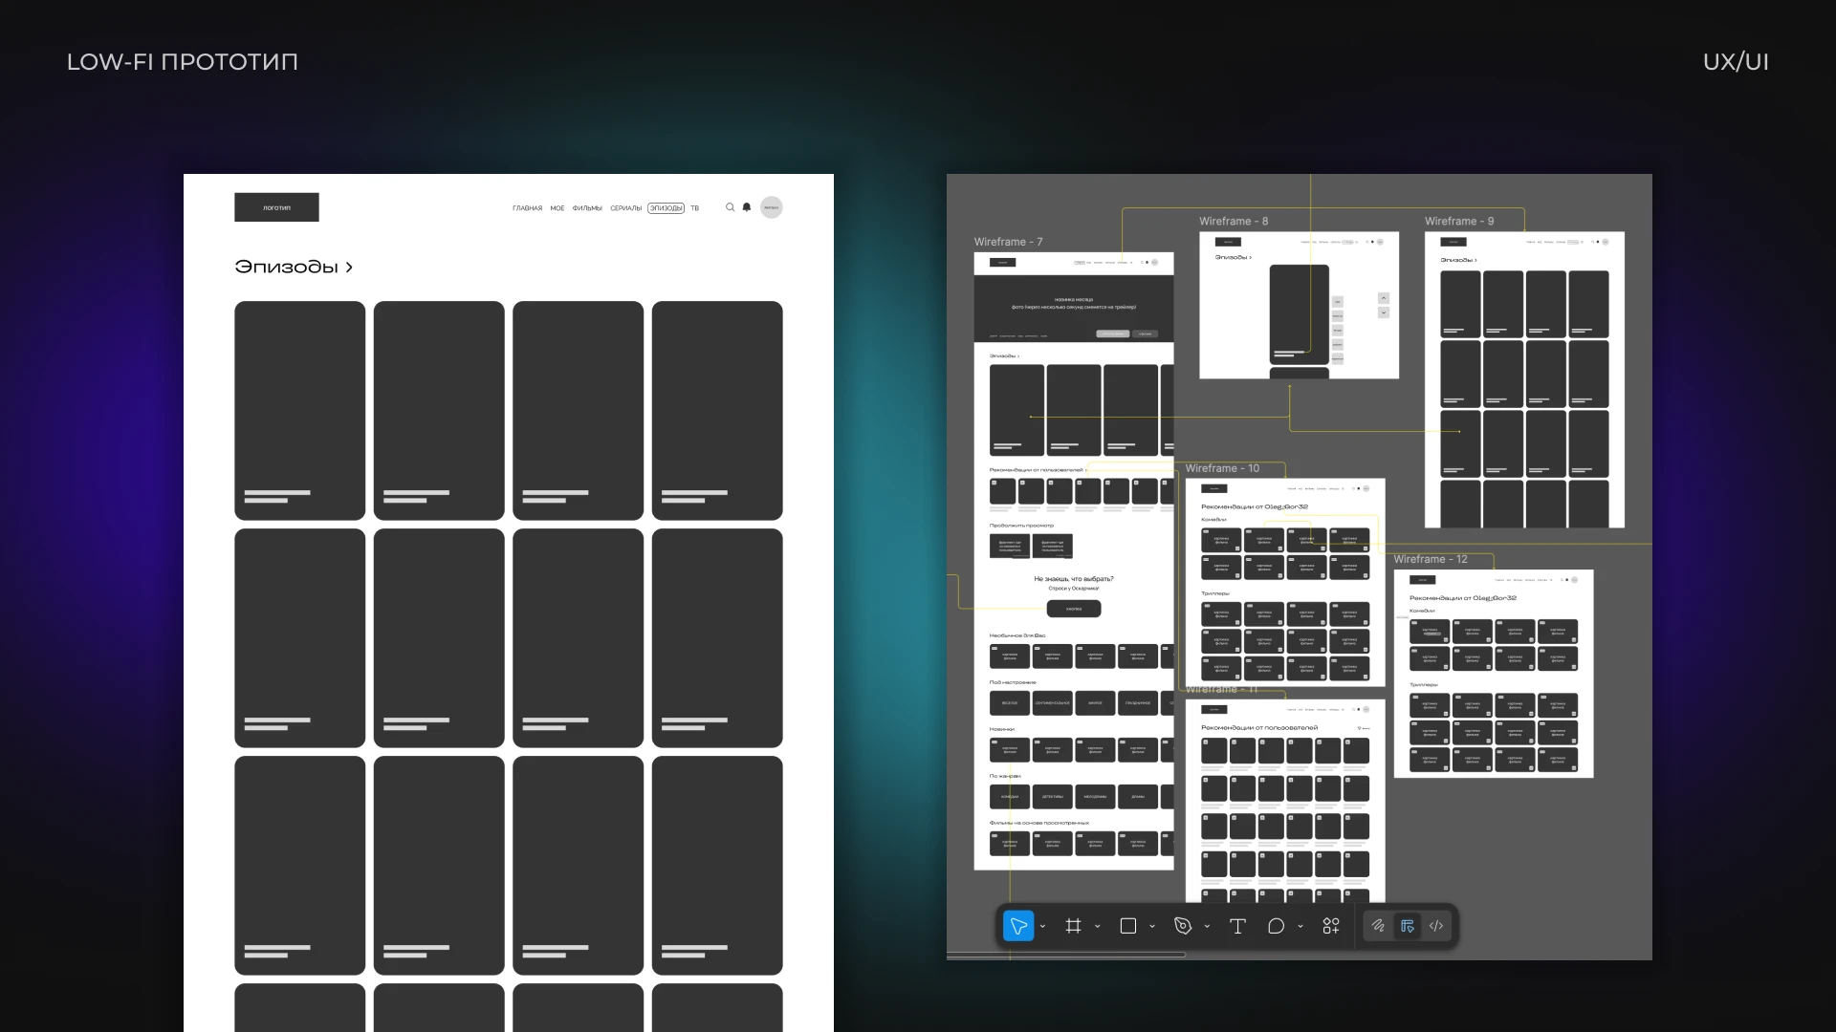Select the Text tool
The width and height of the screenshot is (1836, 1032).
(x=1237, y=926)
